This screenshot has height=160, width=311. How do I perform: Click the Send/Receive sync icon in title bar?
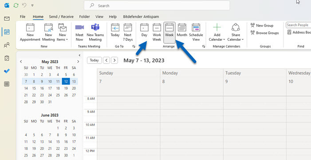pyautogui.click(x=16, y=6)
